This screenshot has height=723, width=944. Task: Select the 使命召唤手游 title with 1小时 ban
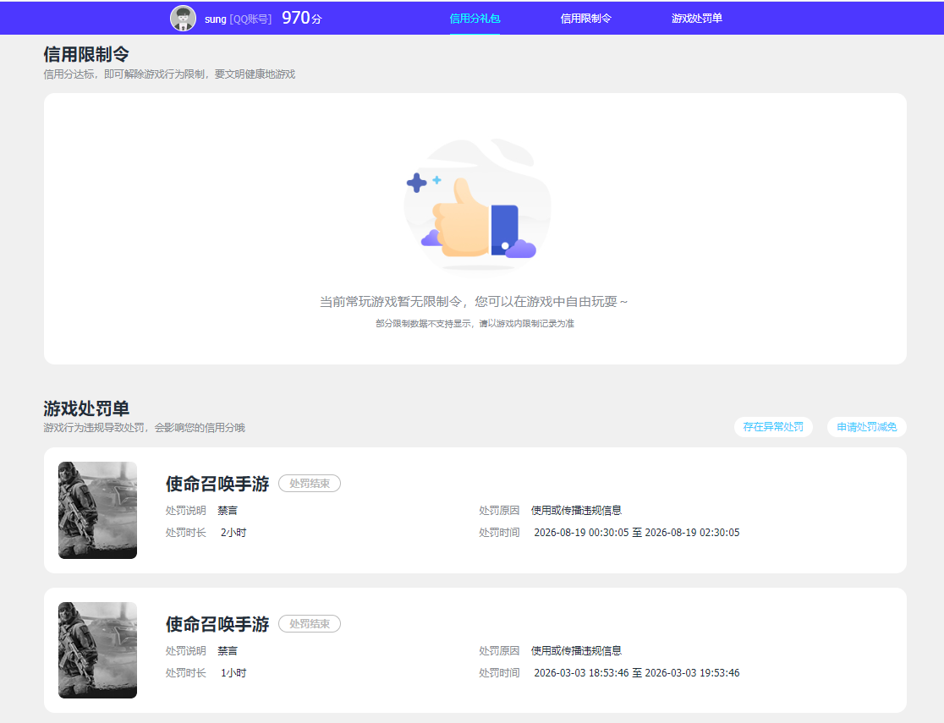click(x=217, y=624)
